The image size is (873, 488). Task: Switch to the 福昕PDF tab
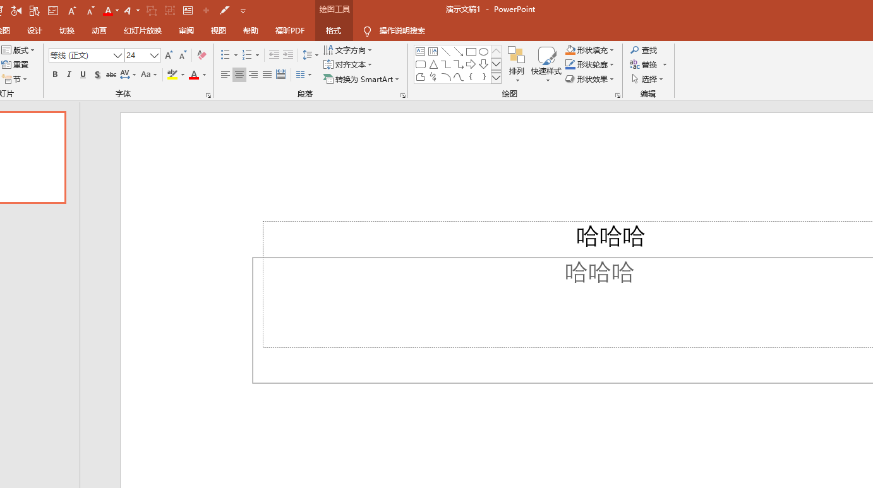coord(290,31)
